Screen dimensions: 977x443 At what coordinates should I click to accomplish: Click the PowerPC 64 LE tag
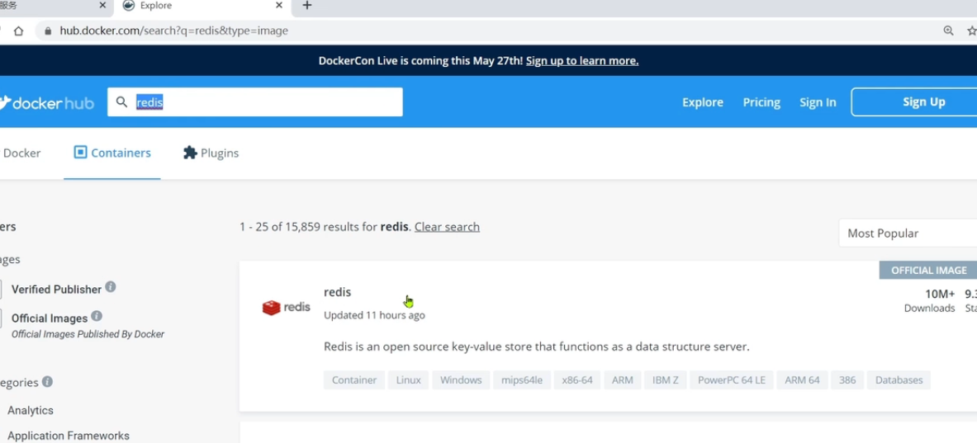(x=732, y=380)
